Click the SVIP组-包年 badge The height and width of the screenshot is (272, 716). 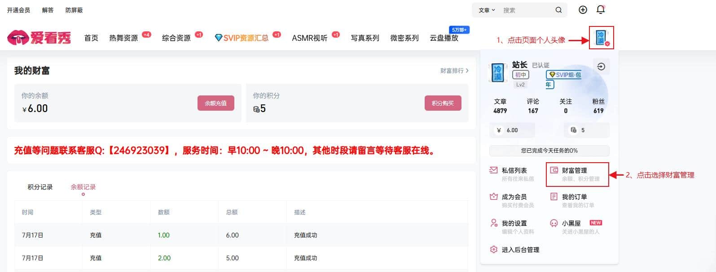point(563,79)
